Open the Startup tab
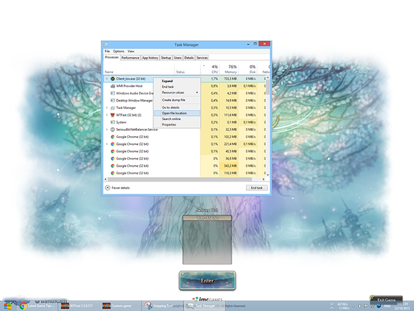Image resolution: width=414 pixels, height=311 pixels. coord(166,58)
